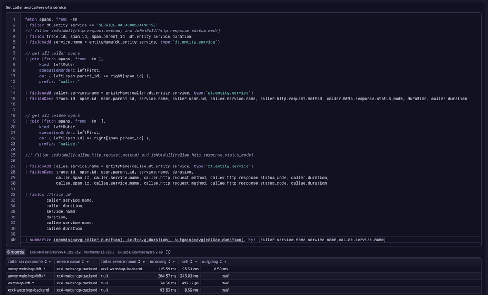Sort the service.name column
The image size is (488, 295).
83,262
